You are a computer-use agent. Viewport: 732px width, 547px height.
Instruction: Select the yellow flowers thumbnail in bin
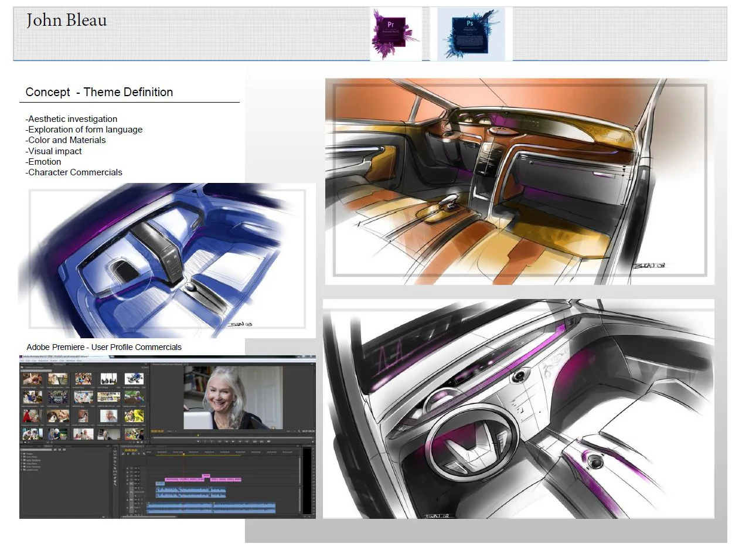(134, 416)
